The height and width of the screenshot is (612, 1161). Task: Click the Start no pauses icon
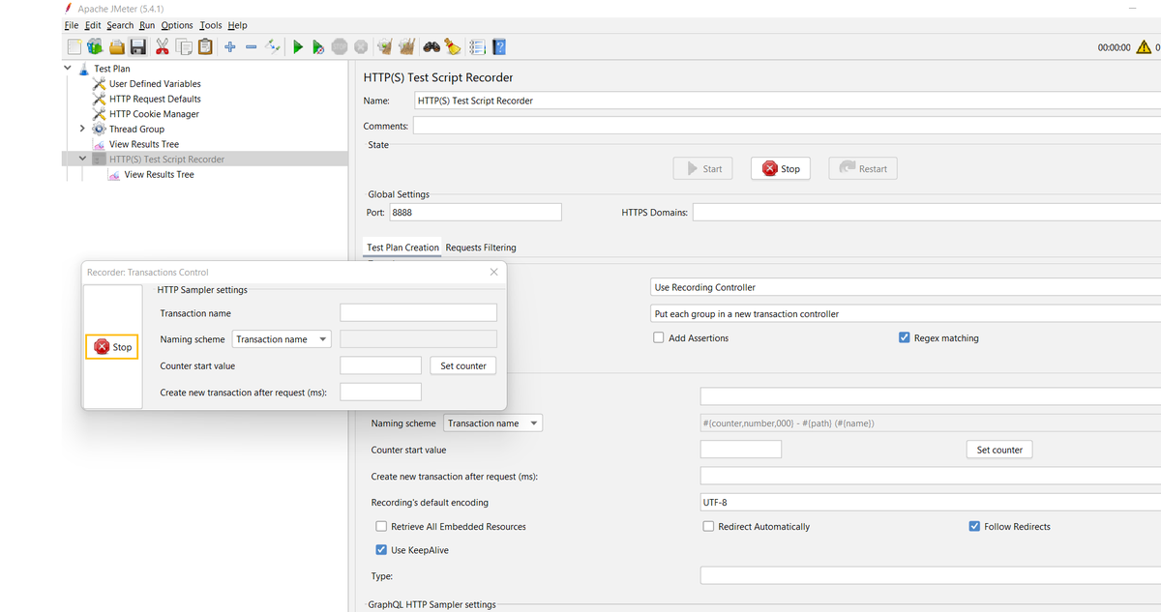pos(318,46)
